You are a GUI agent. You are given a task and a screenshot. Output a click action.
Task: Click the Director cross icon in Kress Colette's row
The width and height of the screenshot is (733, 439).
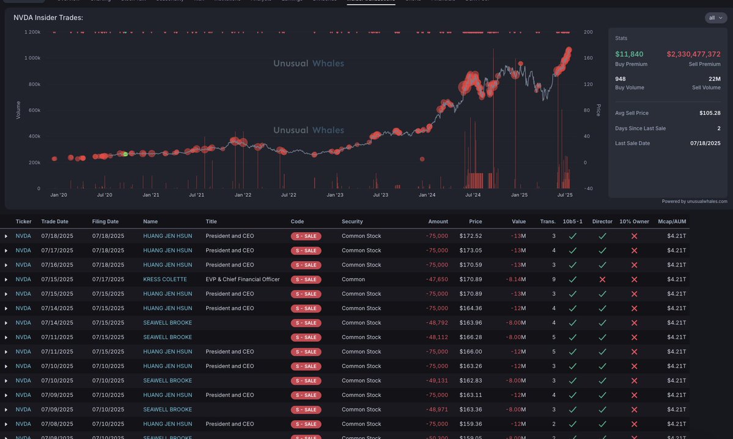pos(602,279)
